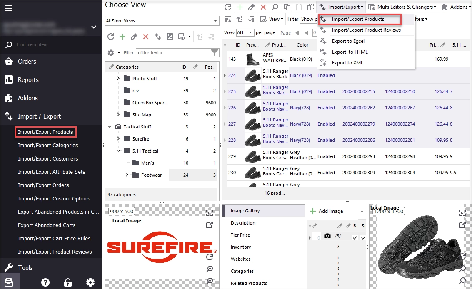Open the View dropdown in product toolbar
The width and height of the screenshot is (472, 289).
pos(272,19)
